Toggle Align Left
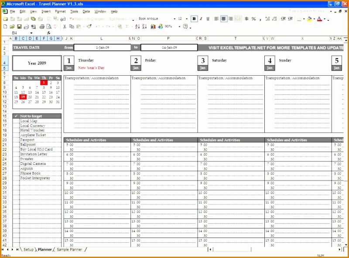The image size is (349, 258). (216, 19)
